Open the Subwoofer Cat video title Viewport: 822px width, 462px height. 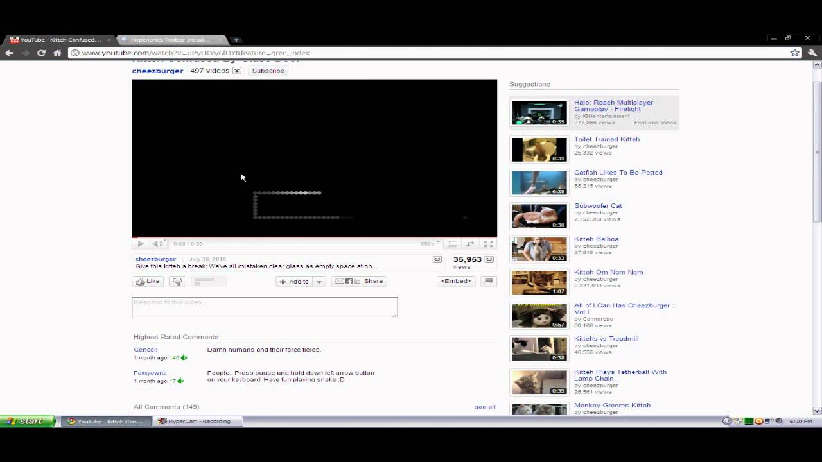pos(598,206)
